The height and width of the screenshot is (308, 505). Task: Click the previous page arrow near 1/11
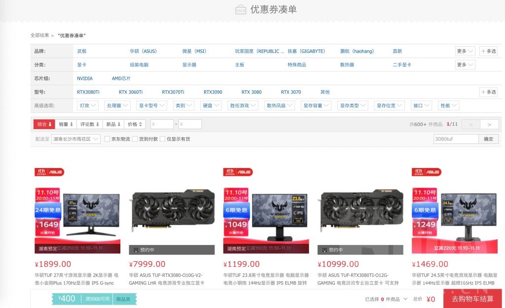click(471, 124)
